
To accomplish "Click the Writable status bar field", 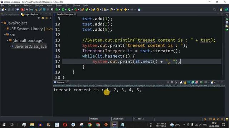I will [x=94, y=119].
